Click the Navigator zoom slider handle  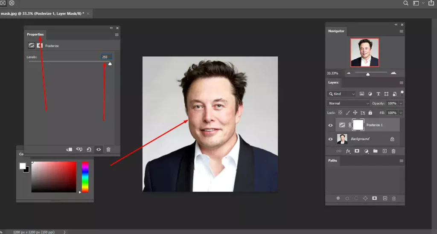point(368,74)
